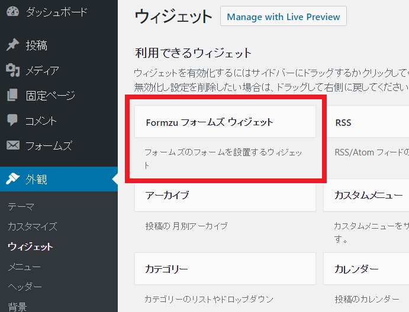Click the pages icon beside 固定ページ

pos(12,95)
